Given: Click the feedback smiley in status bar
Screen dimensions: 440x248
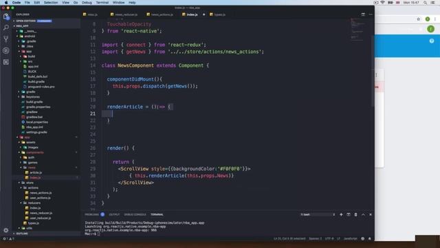Looking at the screenshot, I should (362, 238).
